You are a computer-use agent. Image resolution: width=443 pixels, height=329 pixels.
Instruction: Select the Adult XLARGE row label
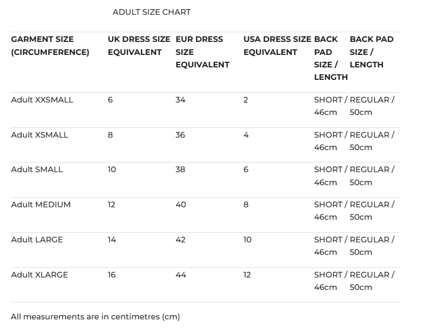click(x=39, y=275)
